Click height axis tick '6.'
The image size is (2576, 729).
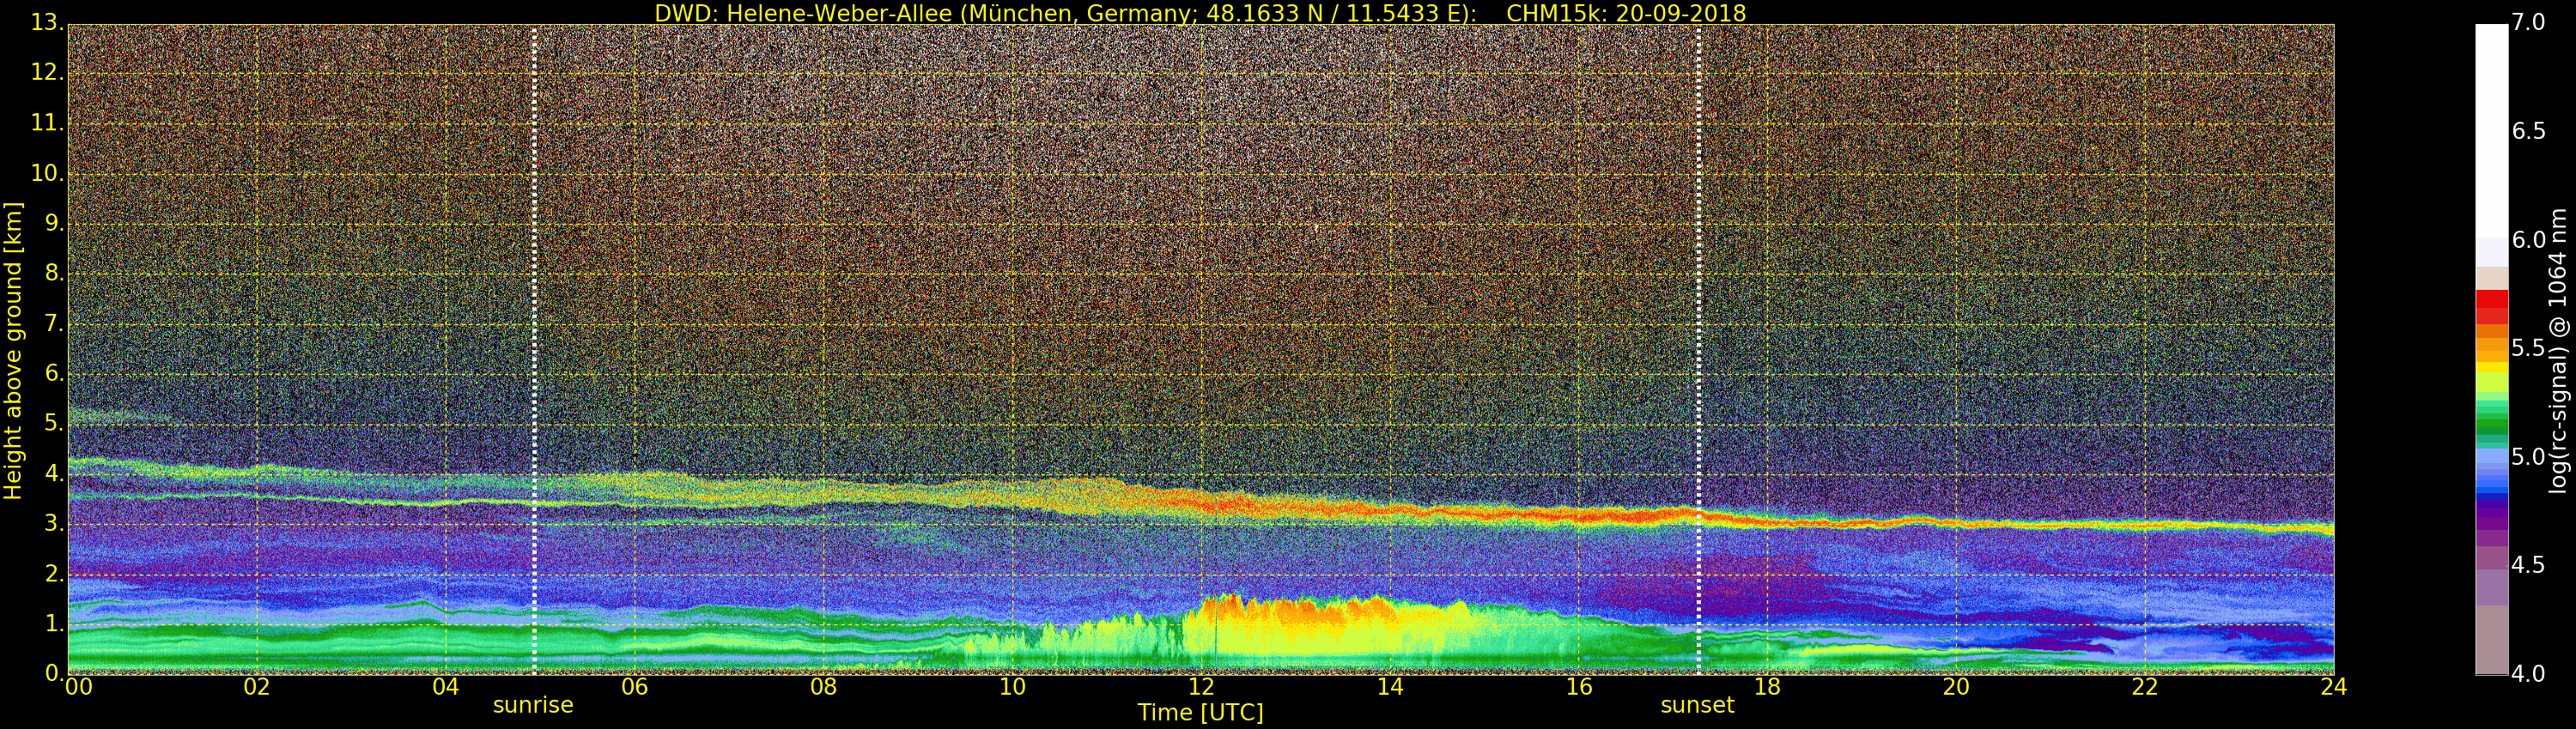pos(53,373)
